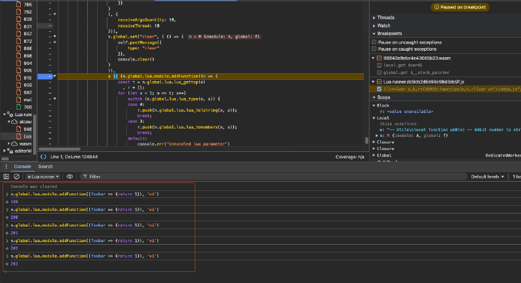This screenshot has height=283, width=521.
Task: Click the green file 706 icon
Action: (x=18, y=106)
